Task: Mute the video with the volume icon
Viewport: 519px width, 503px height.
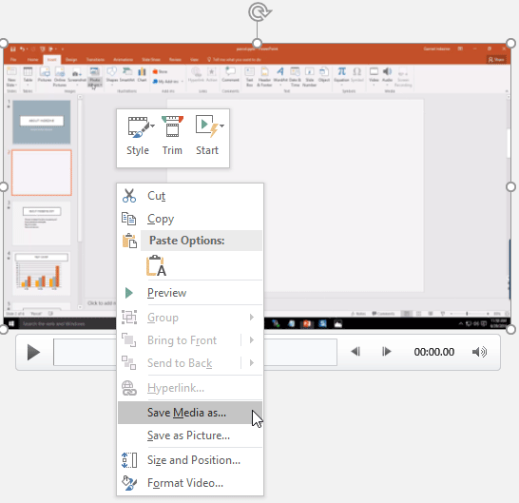Action: pyautogui.click(x=479, y=352)
